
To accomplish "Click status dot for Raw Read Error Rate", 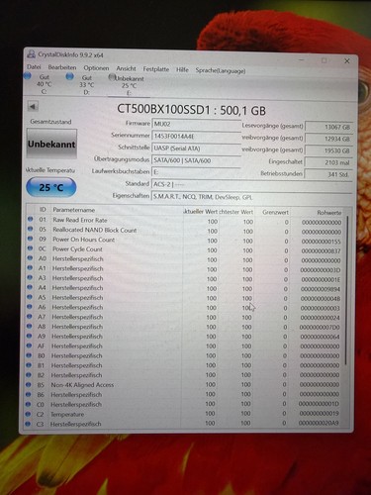I will point(31,219).
